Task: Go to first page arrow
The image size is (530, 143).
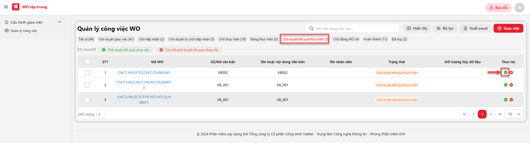Action: coord(465,114)
